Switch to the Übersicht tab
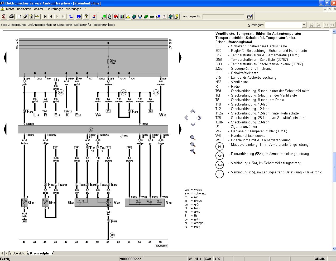Screen dimensions: 336x261 click(x=18, y=253)
